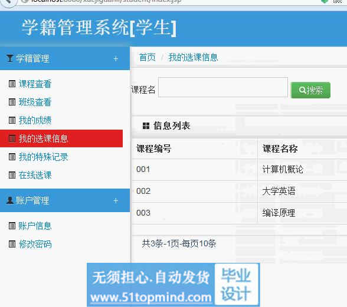The height and width of the screenshot is (307, 347).
Task: Click the list icon next to 在线选课
Action: click(x=12, y=175)
